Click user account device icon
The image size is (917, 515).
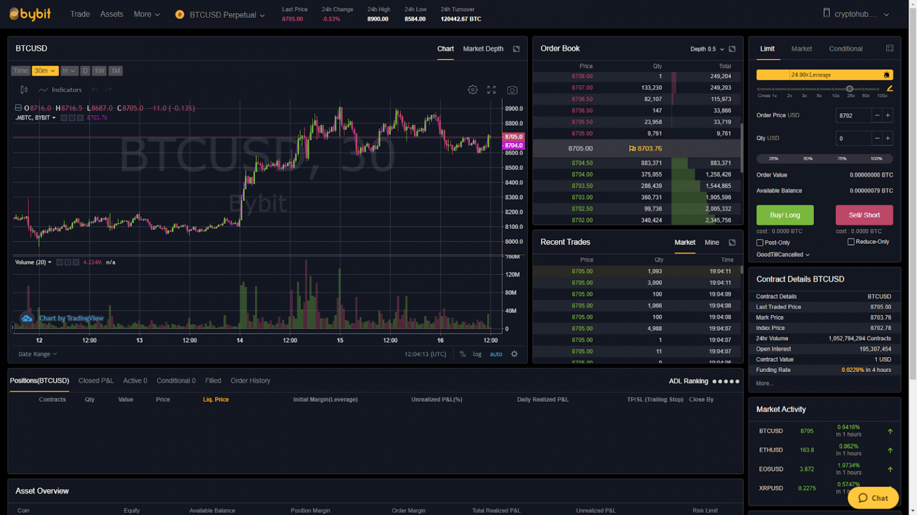[x=826, y=13]
